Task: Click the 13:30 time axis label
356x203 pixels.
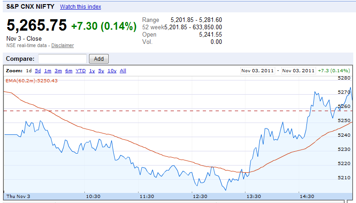Action: (254, 196)
